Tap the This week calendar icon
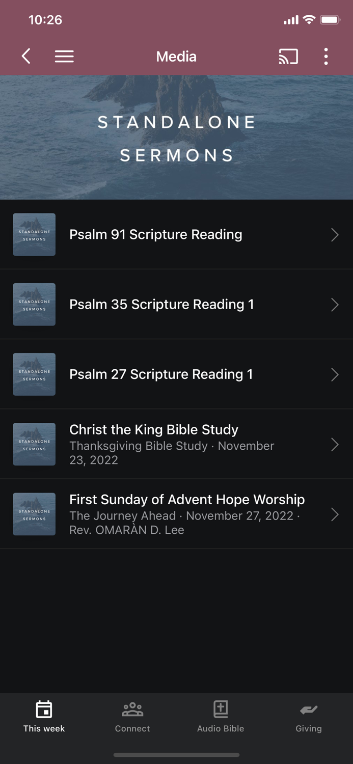353x764 pixels. point(44,708)
